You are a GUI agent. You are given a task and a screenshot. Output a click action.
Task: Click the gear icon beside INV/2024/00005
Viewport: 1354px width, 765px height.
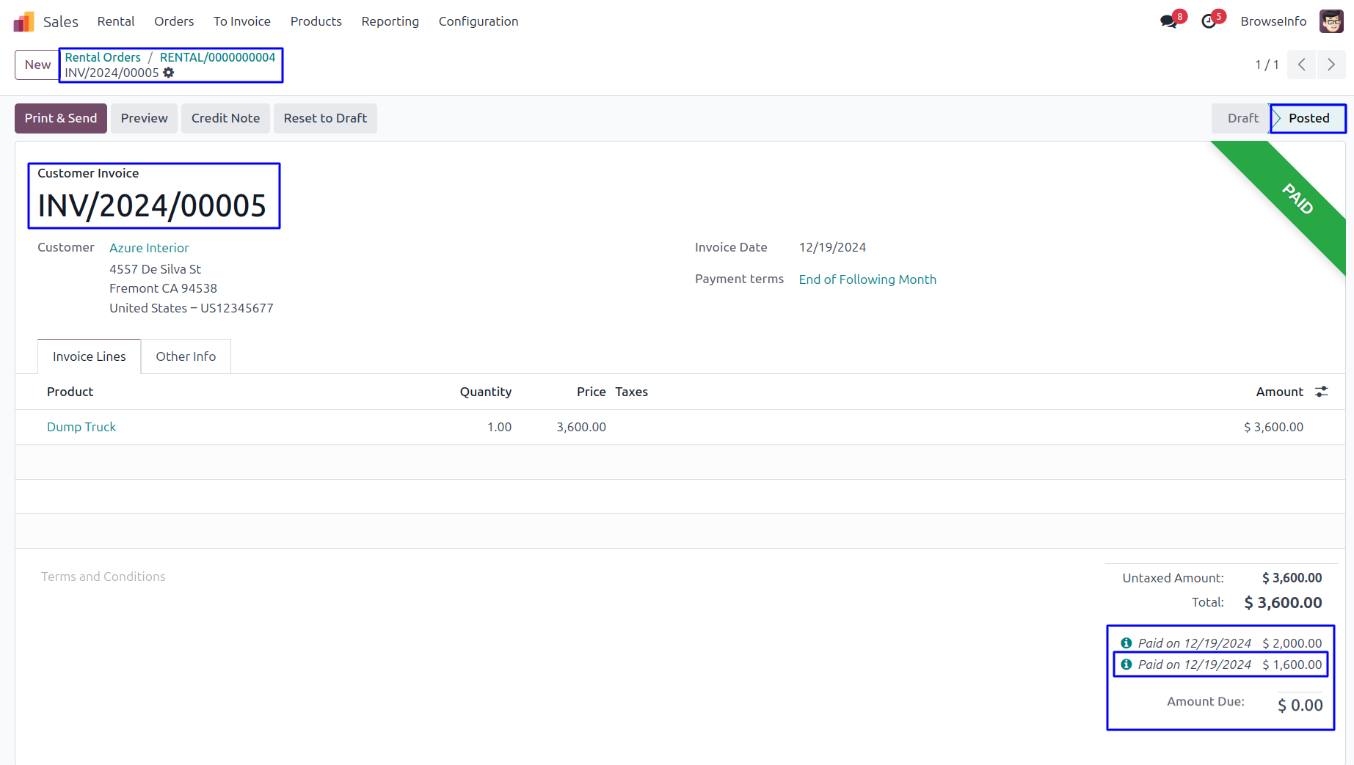point(169,73)
